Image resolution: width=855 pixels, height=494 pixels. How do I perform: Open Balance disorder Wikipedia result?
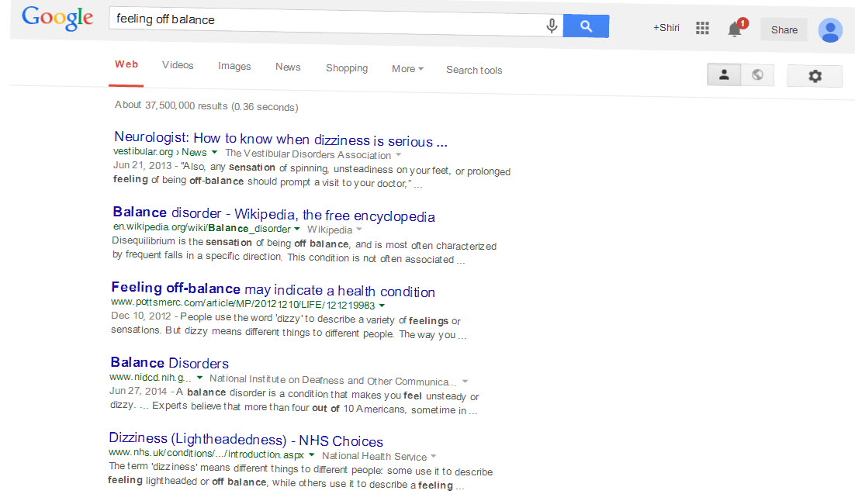click(x=274, y=214)
